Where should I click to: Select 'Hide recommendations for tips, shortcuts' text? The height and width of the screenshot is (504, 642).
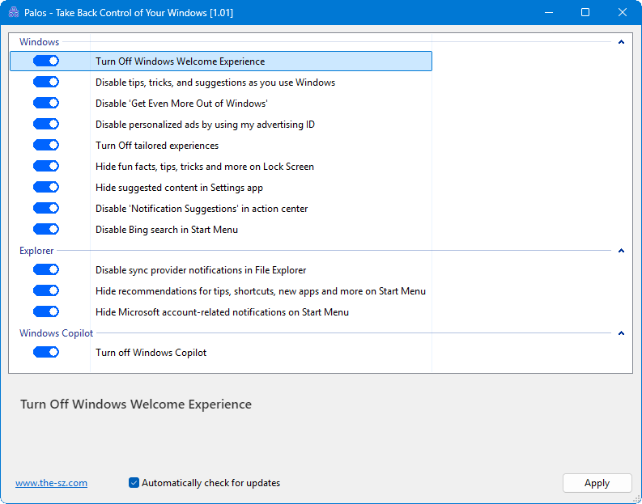(261, 291)
